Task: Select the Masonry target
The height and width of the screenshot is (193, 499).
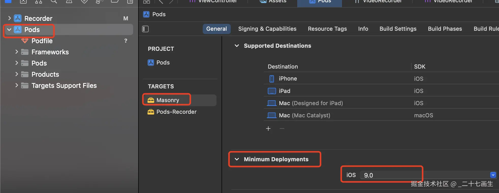Action: (x=168, y=100)
